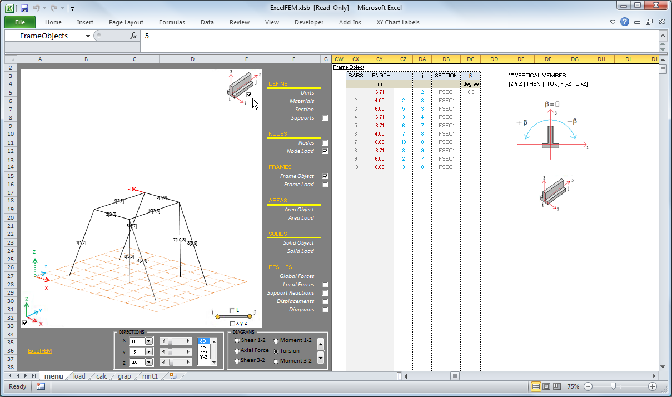Click the ExcelFEM hyperlink
This screenshot has width=672, height=397.
pyautogui.click(x=40, y=351)
